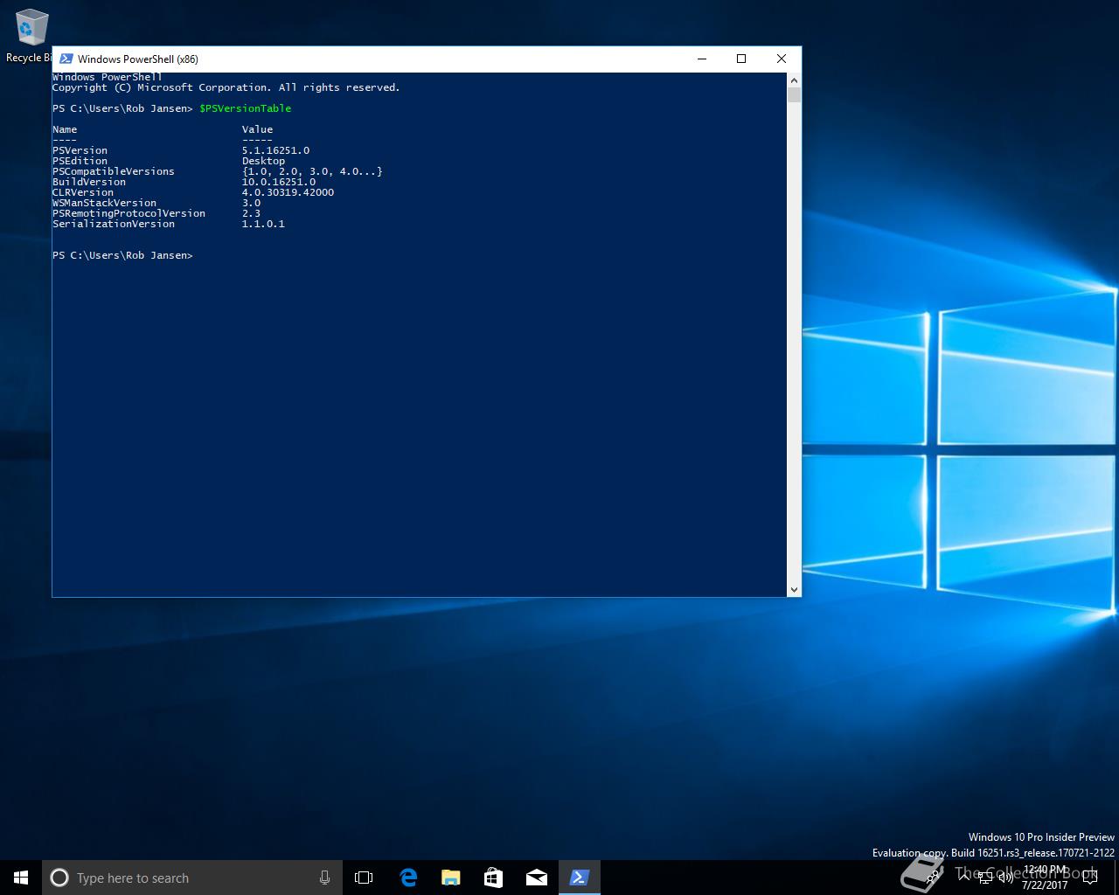This screenshot has width=1119, height=895.
Task: Click the "Type here to search" box
Action: [x=191, y=878]
